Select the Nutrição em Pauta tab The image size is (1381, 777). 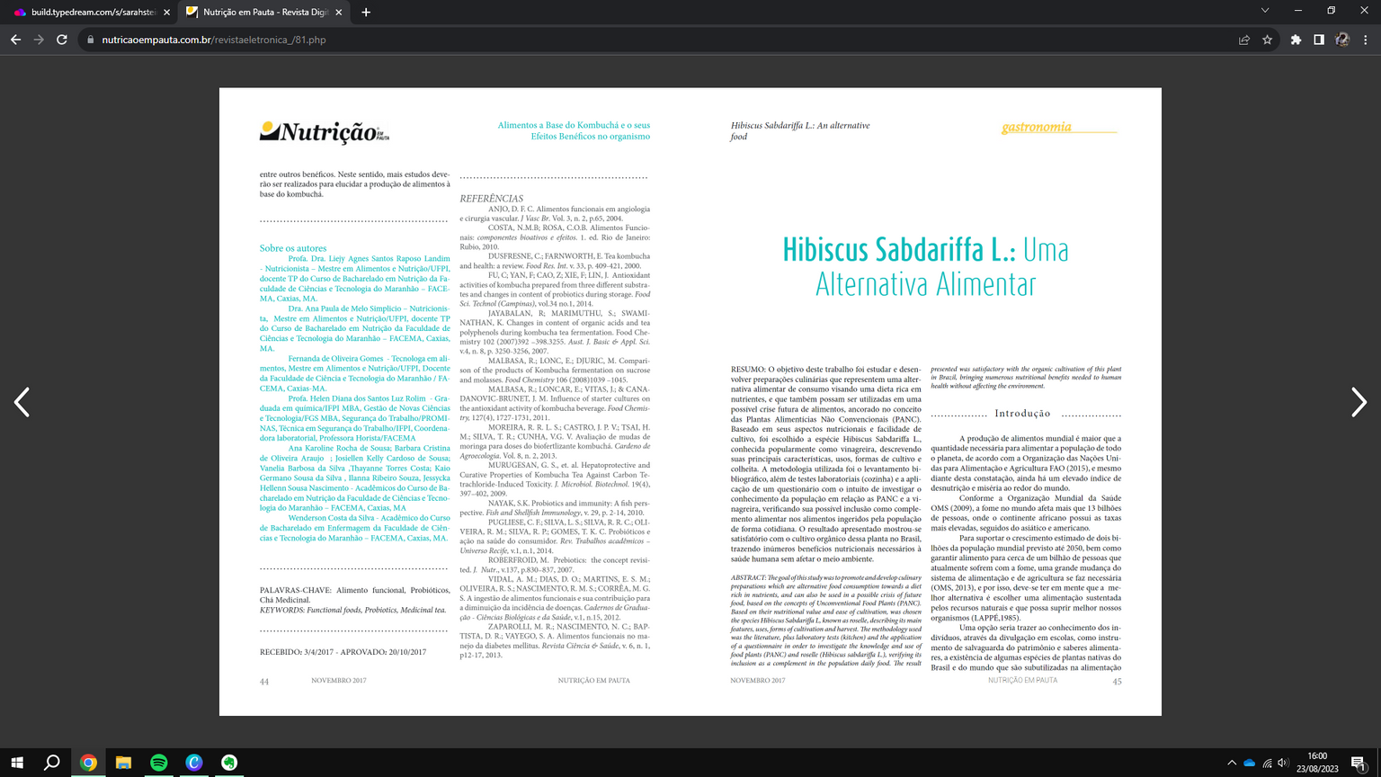tap(264, 13)
